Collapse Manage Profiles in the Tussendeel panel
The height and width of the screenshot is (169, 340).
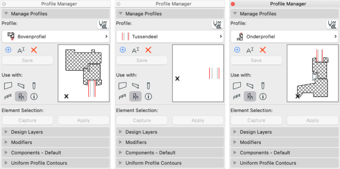coord(170,14)
